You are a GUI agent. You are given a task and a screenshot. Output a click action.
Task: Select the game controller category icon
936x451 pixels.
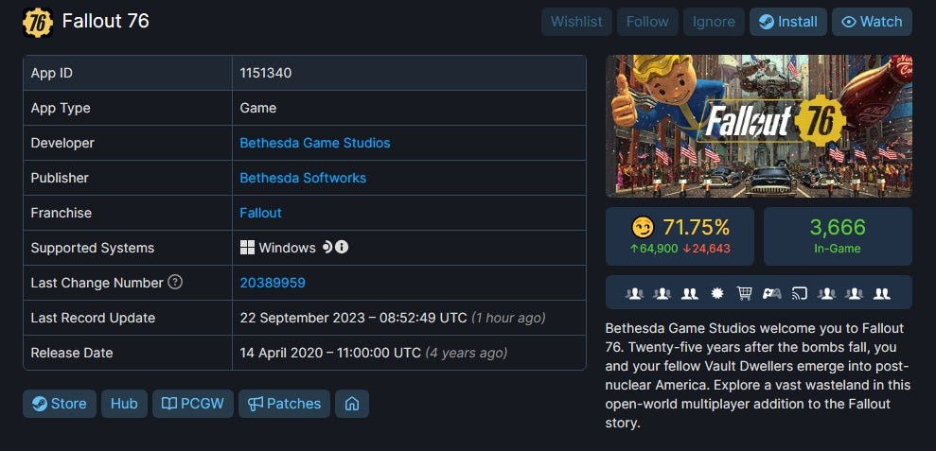771,293
